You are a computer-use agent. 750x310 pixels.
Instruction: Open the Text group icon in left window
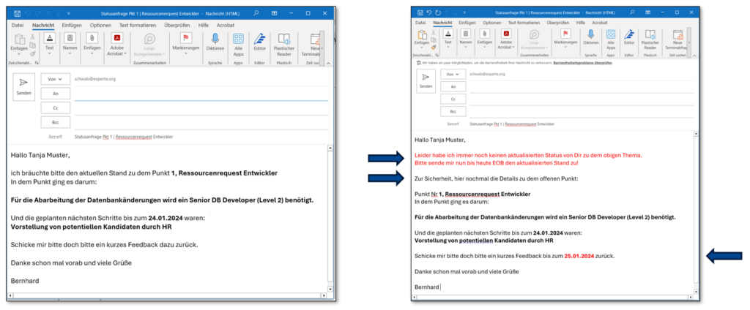coord(50,38)
